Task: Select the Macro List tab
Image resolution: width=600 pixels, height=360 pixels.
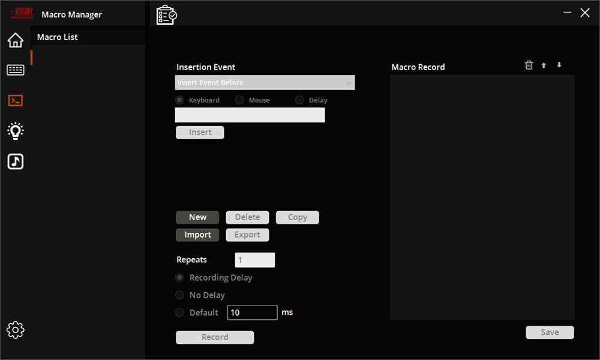Action: click(58, 37)
